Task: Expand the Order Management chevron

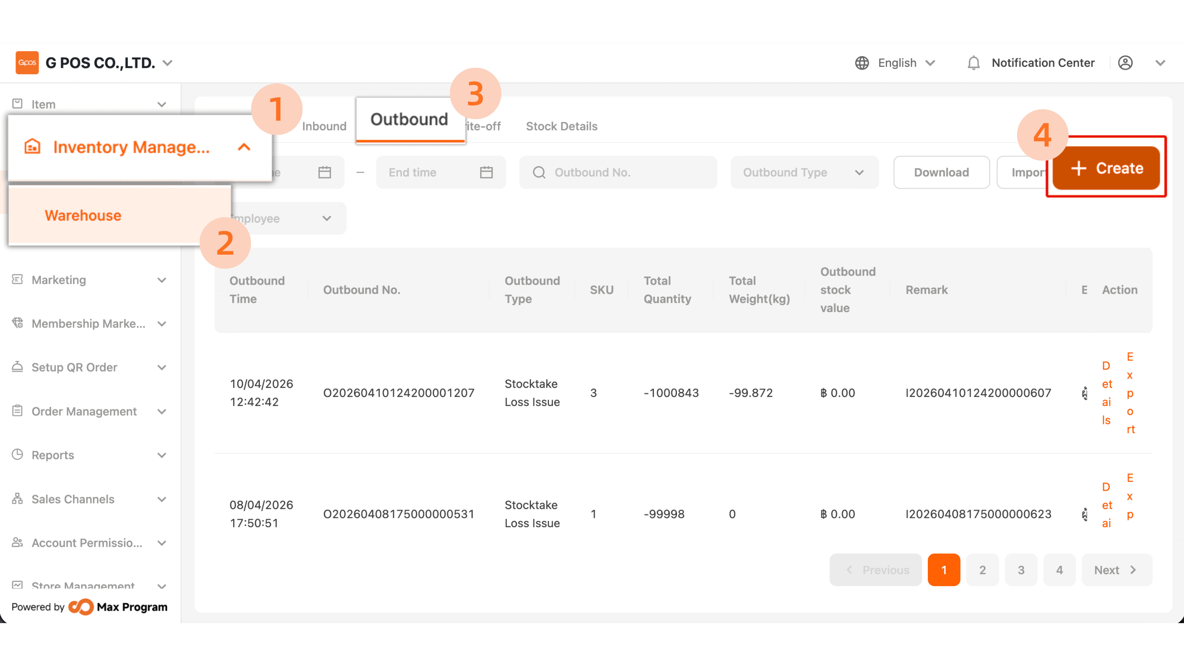Action: 162,411
